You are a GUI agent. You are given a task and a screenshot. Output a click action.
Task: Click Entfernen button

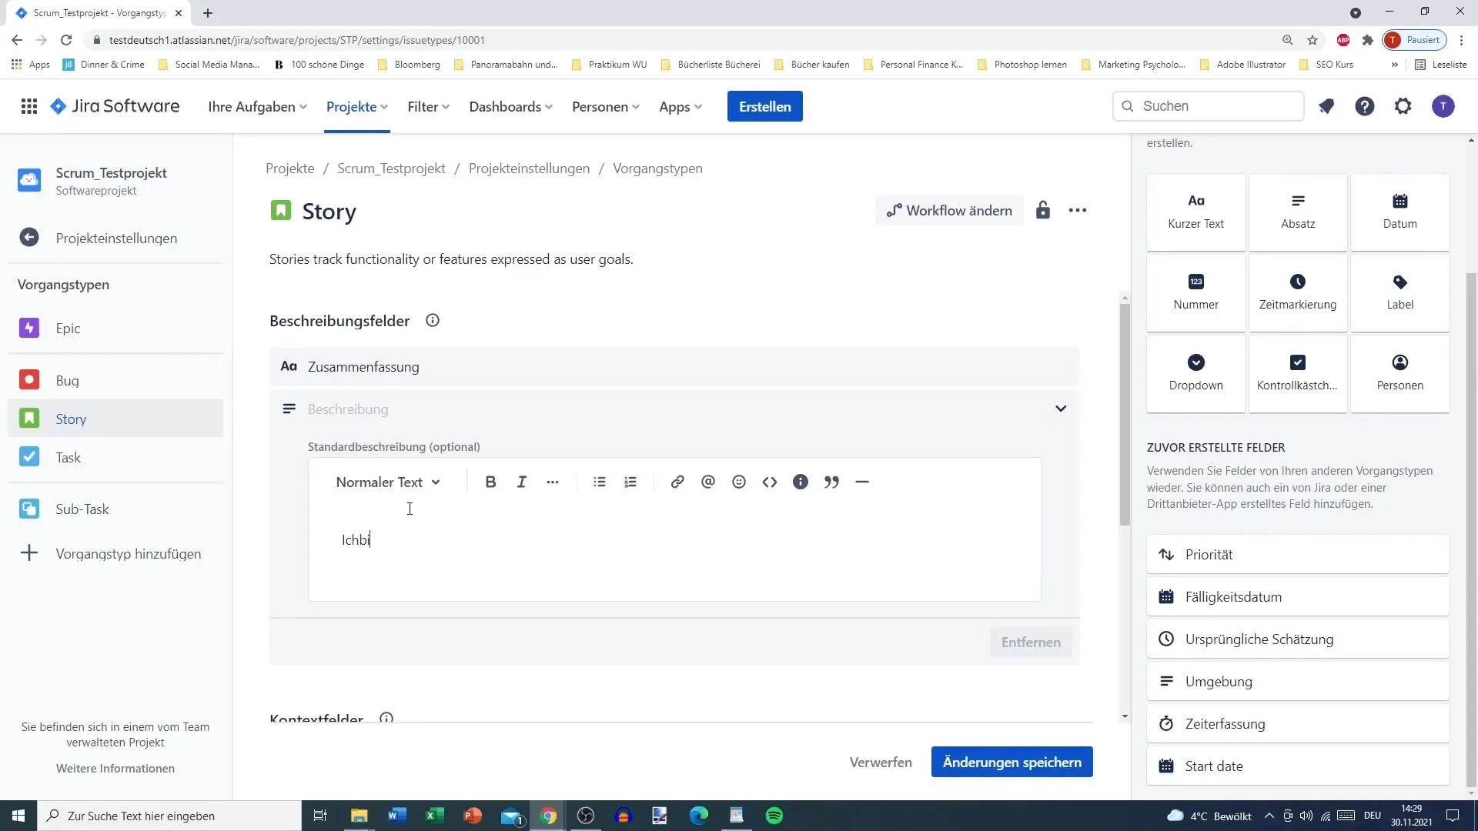(x=1031, y=642)
